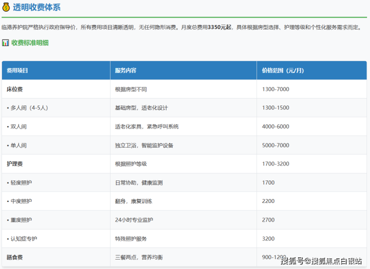Click the 收费标准明细 subheading
Viewport: 370px width, 269px height.
click(30, 43)
